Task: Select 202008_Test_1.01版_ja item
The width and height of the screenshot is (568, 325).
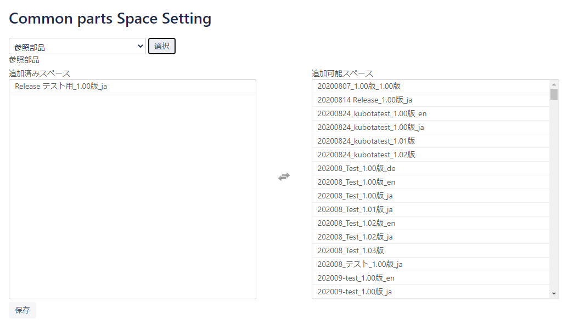Action: click(x=355, y=209)
